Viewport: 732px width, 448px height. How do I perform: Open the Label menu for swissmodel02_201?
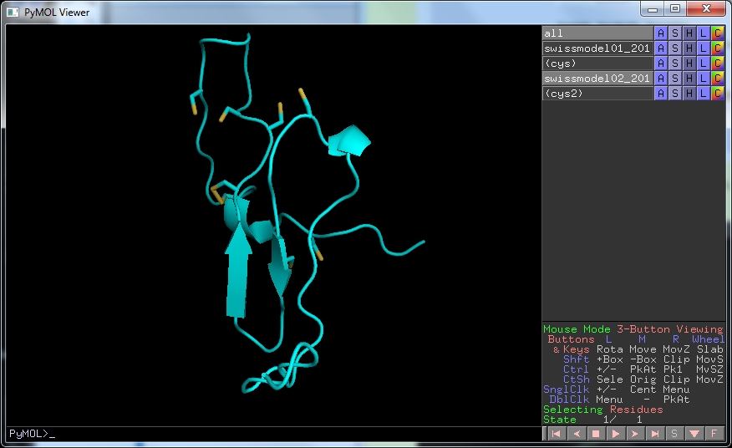click(704, 79)
